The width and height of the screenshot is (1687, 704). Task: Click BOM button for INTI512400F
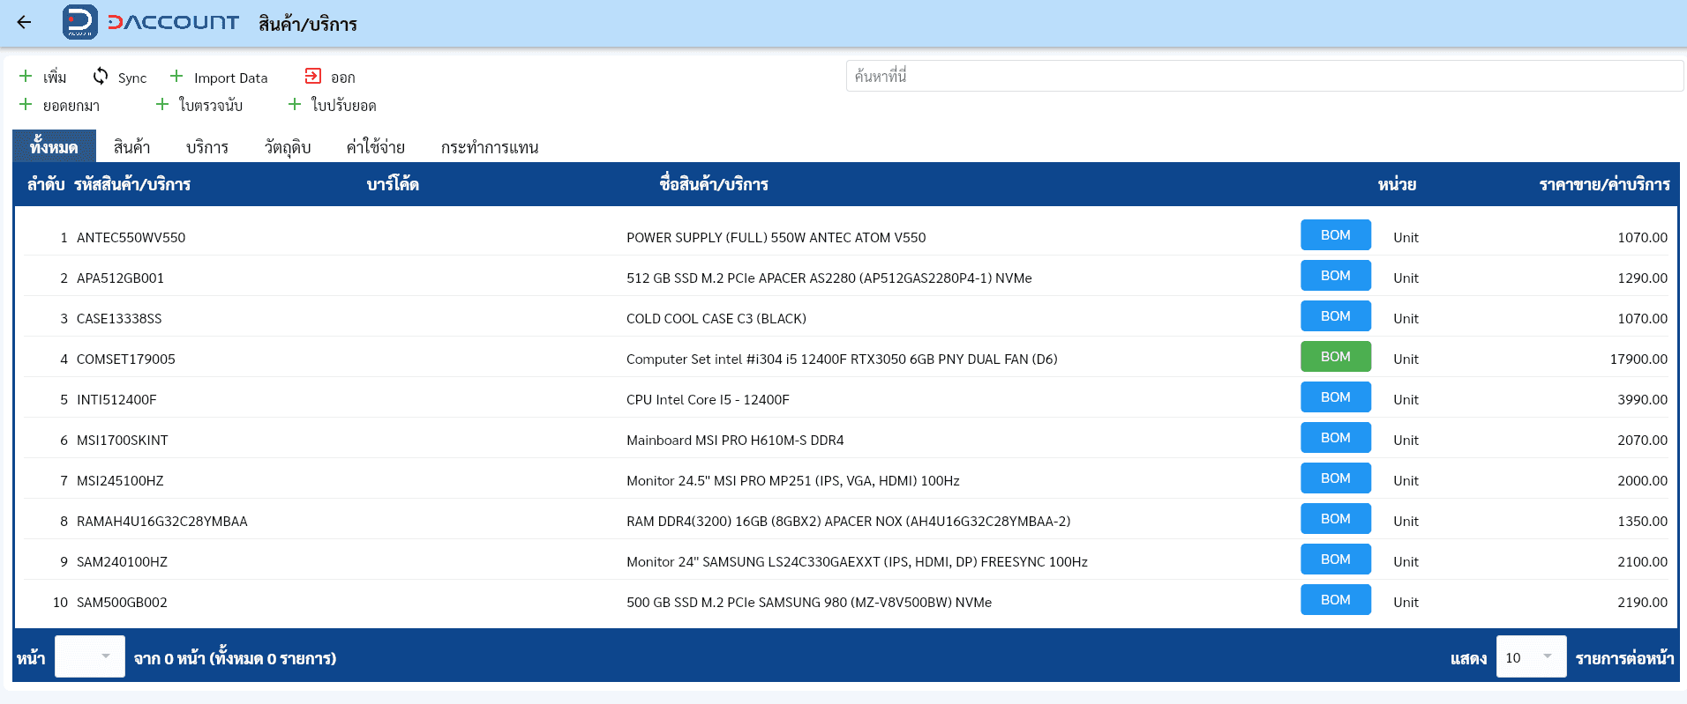1336,397
